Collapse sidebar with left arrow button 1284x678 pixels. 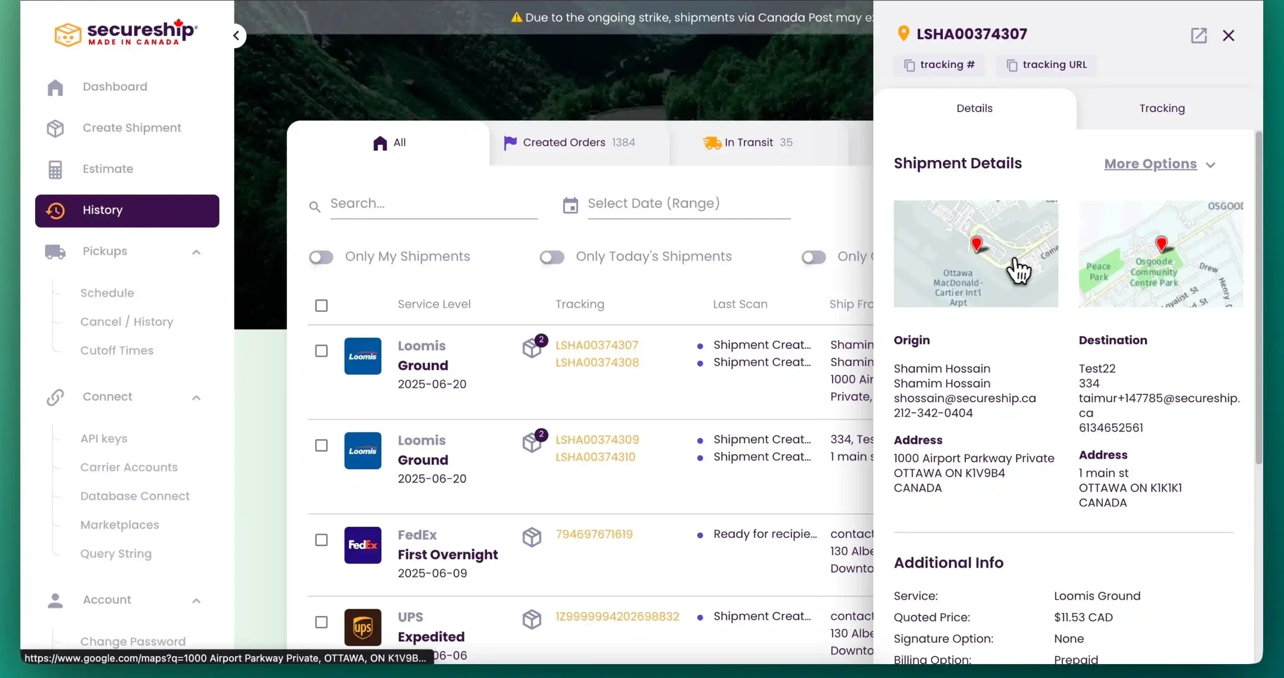[x=236, y=36]
